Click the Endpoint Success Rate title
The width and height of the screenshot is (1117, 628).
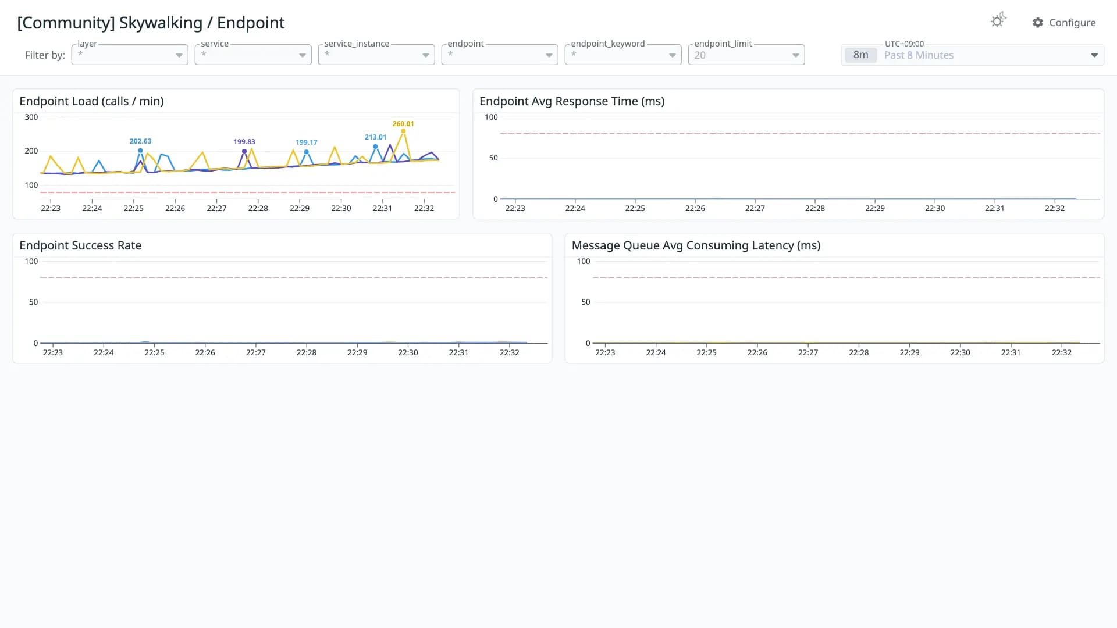click(x=80, y=245)
